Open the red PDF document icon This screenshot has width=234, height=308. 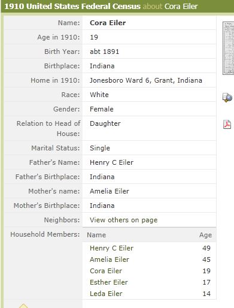(227, 124)
